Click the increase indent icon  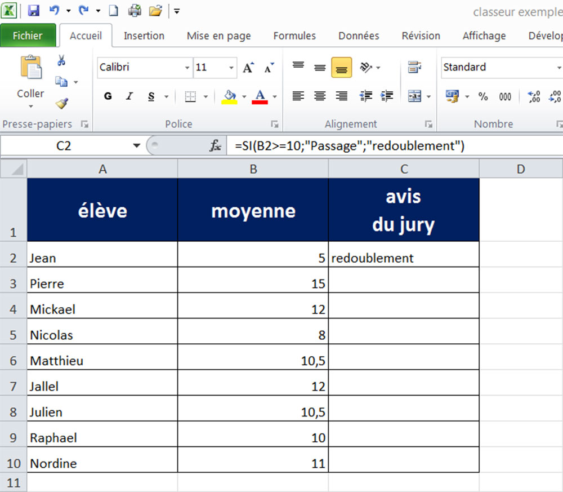[387, 96]
